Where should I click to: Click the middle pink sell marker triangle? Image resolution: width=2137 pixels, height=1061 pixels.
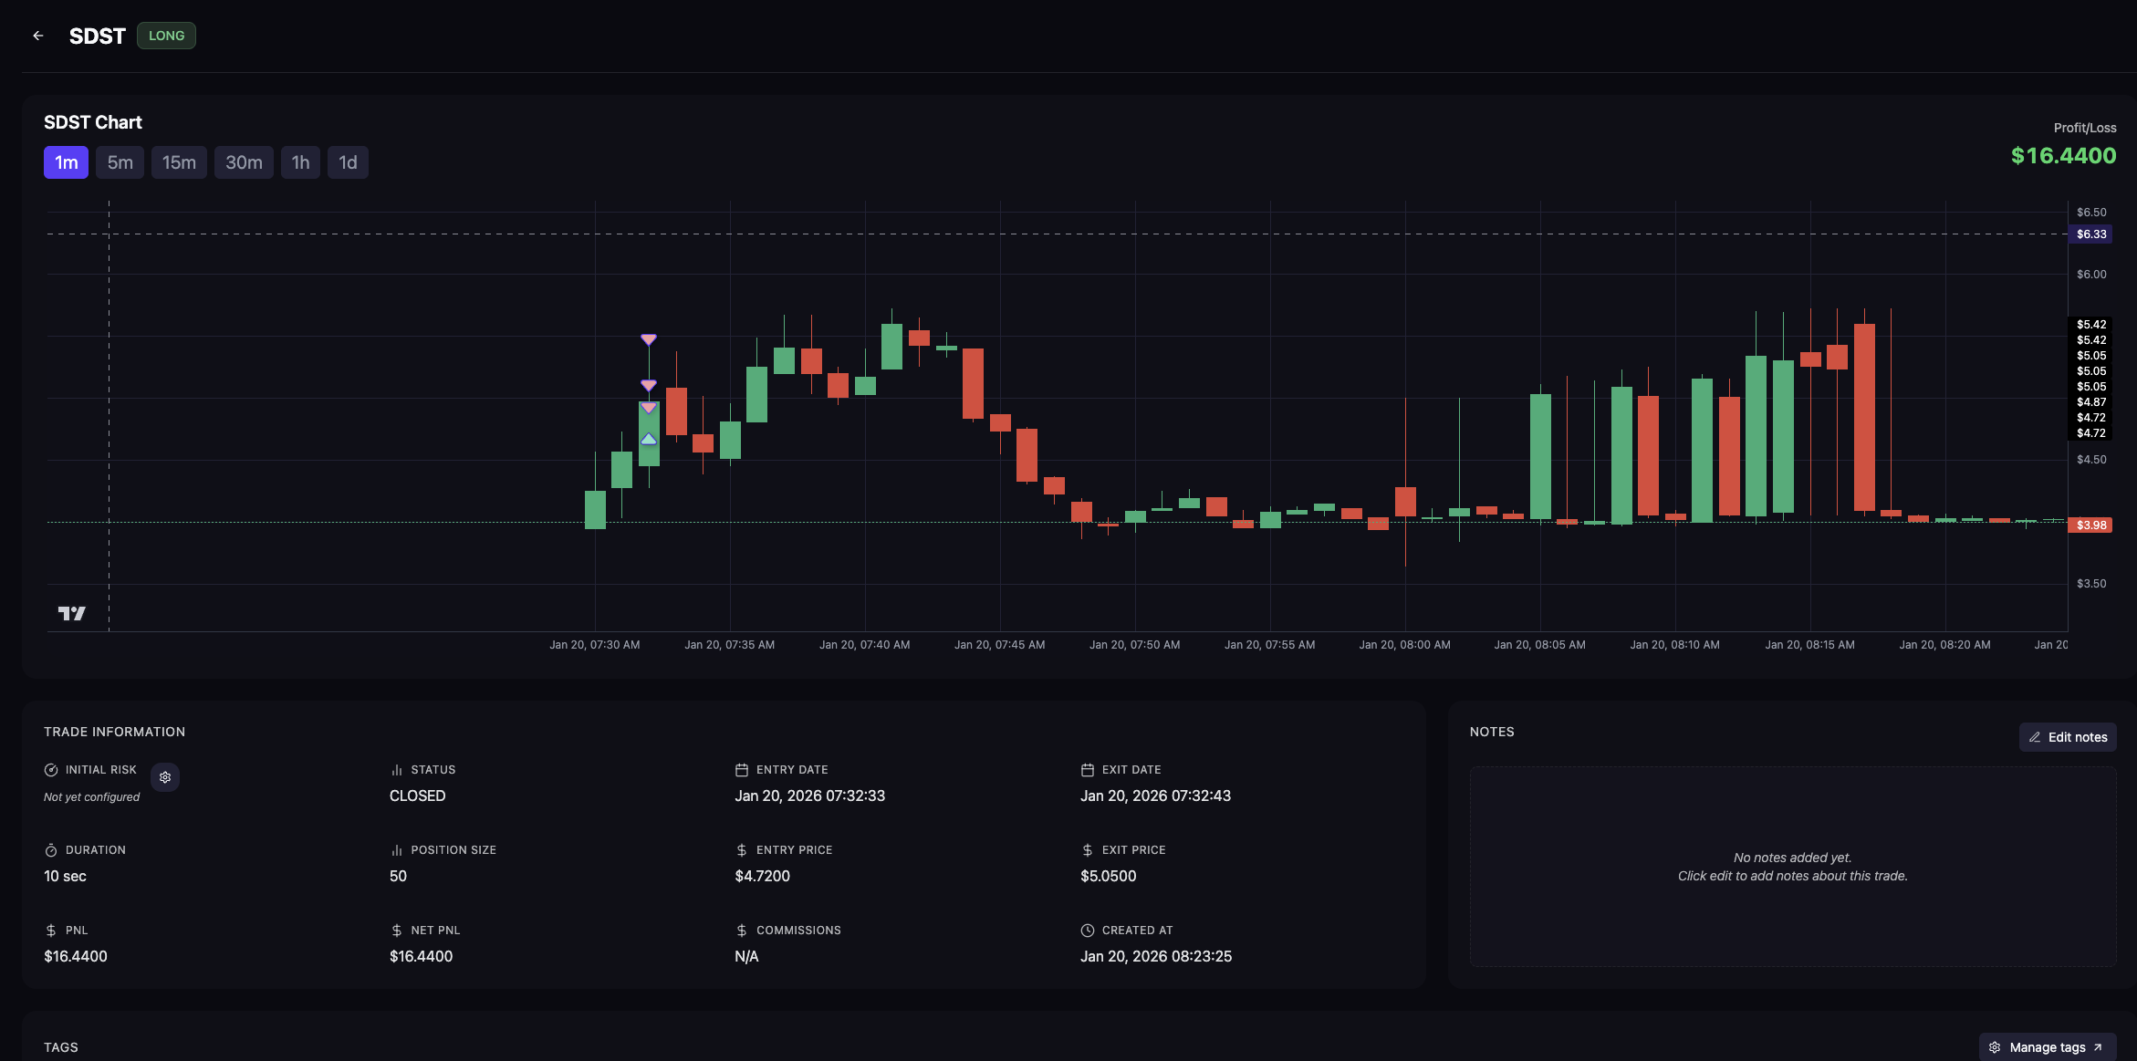click(x=649, y=385)
